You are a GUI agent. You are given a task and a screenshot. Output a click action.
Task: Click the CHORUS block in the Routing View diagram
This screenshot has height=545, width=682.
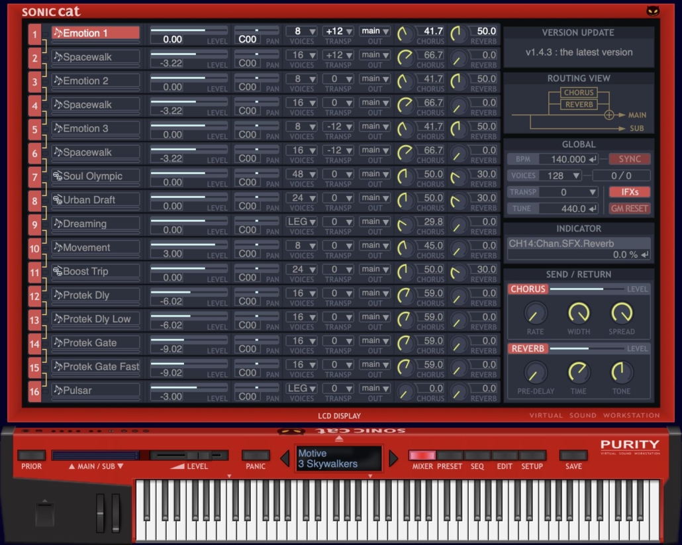579,93
